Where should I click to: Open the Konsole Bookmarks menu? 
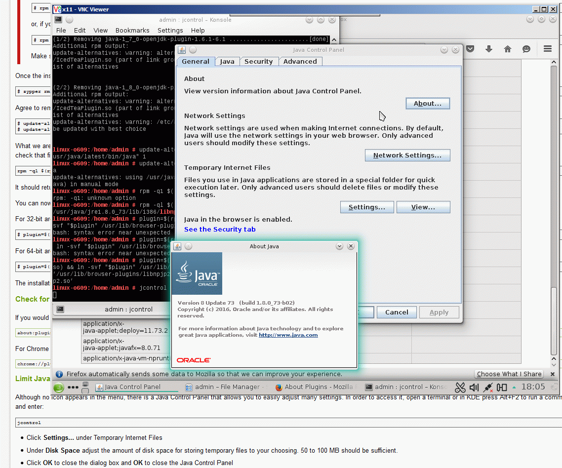(x=132, y=31)
